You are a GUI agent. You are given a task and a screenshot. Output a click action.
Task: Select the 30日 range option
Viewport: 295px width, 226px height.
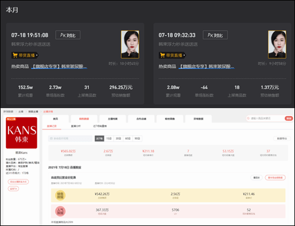coord(118,139)
